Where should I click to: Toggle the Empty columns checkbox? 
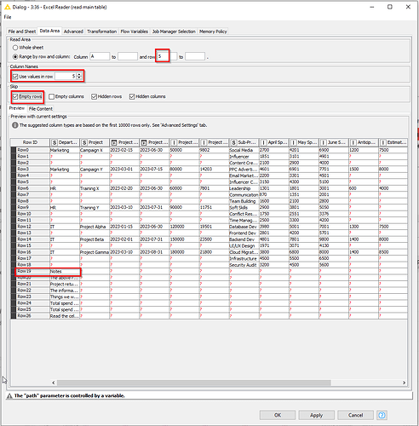(x=51, y=97)
